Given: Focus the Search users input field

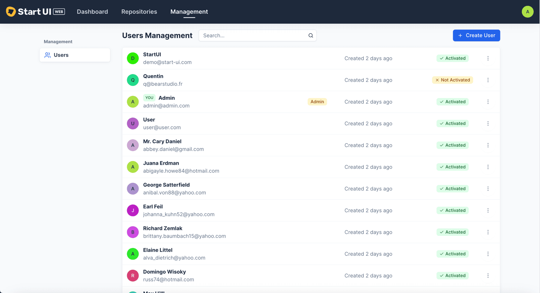Looking at the screenshot, I should pos(254,36).
